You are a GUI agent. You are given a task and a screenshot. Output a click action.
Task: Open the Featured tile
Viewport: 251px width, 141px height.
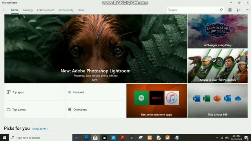click(96, 92)
